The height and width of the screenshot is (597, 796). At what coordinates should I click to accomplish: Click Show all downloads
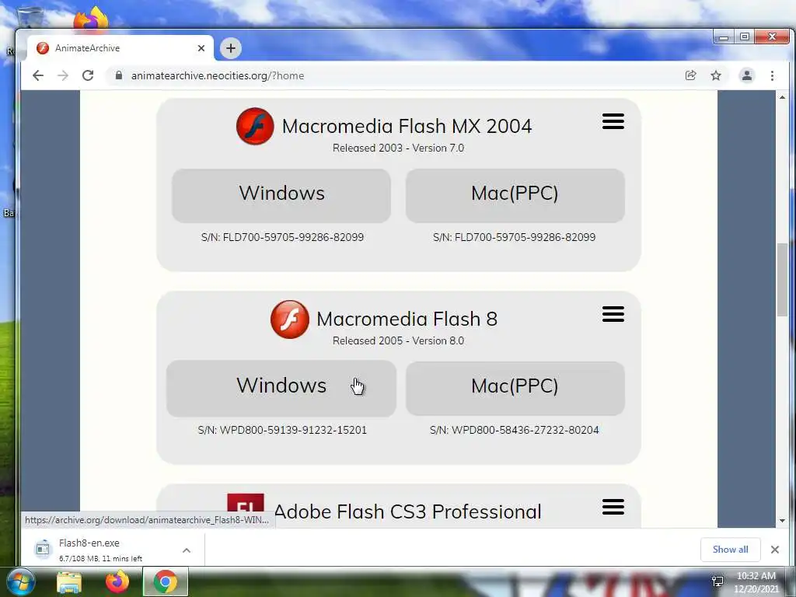[x=730, y=550]
